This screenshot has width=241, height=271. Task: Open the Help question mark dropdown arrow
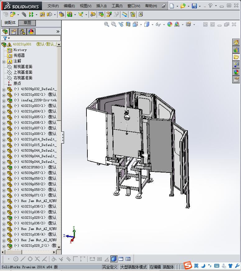[x=216, y=6]
